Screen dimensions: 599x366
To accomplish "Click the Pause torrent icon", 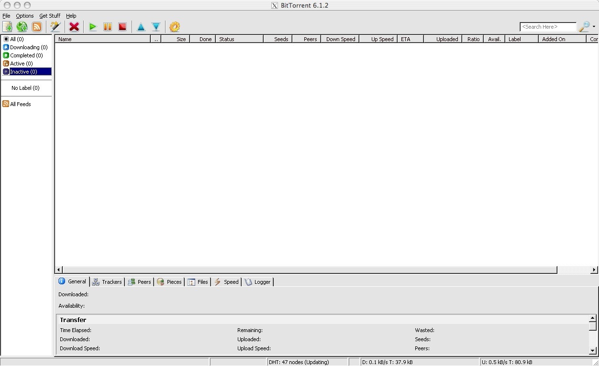I will click(x=108, y=27).
